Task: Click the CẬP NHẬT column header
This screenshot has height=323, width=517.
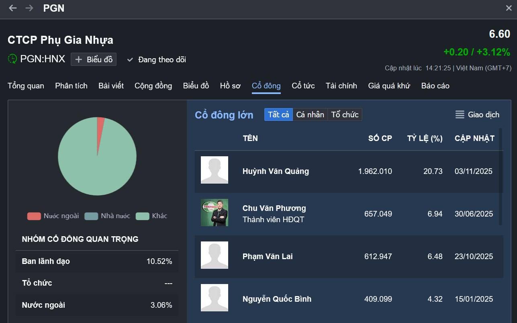Action: (474, 138)
